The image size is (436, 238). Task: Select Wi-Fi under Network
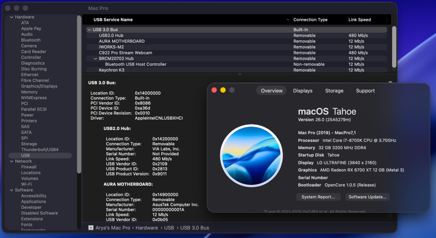(x=27, y=184)
